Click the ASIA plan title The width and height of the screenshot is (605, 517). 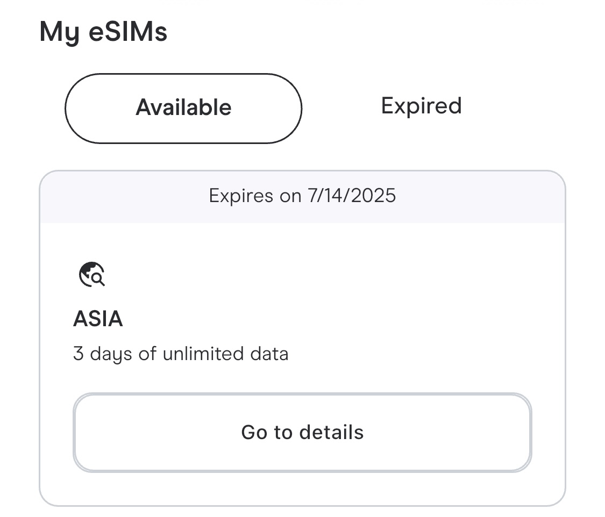tap(98, 319)
